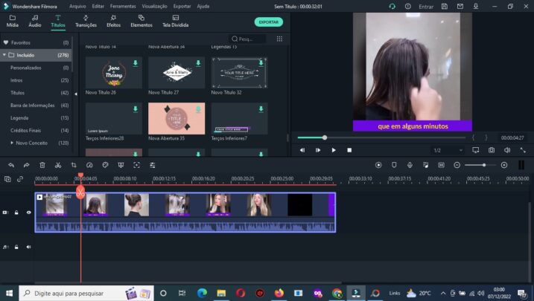This screenshot has width=534, height=301.
Task: Expand the Novo Conceito category
Action: (13, 143)
